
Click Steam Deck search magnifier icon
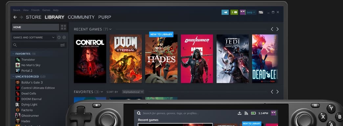139,113
